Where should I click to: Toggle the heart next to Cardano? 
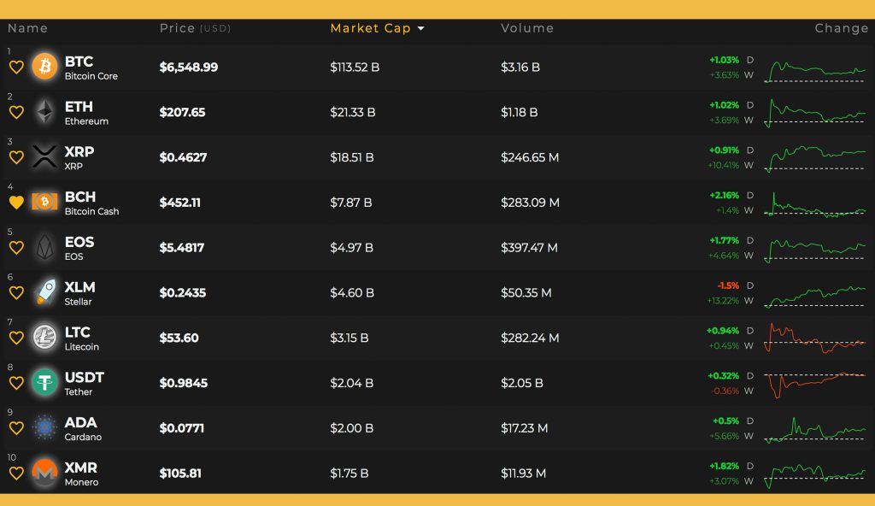click(16, 428)
